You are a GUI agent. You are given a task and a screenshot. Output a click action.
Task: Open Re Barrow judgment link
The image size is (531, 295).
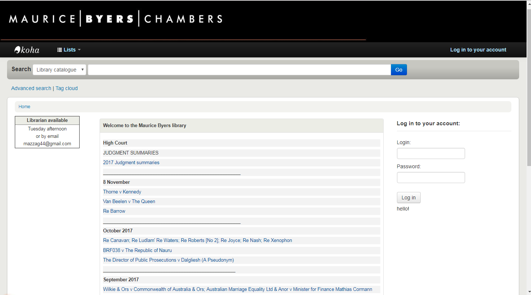[x=114, y=211]
